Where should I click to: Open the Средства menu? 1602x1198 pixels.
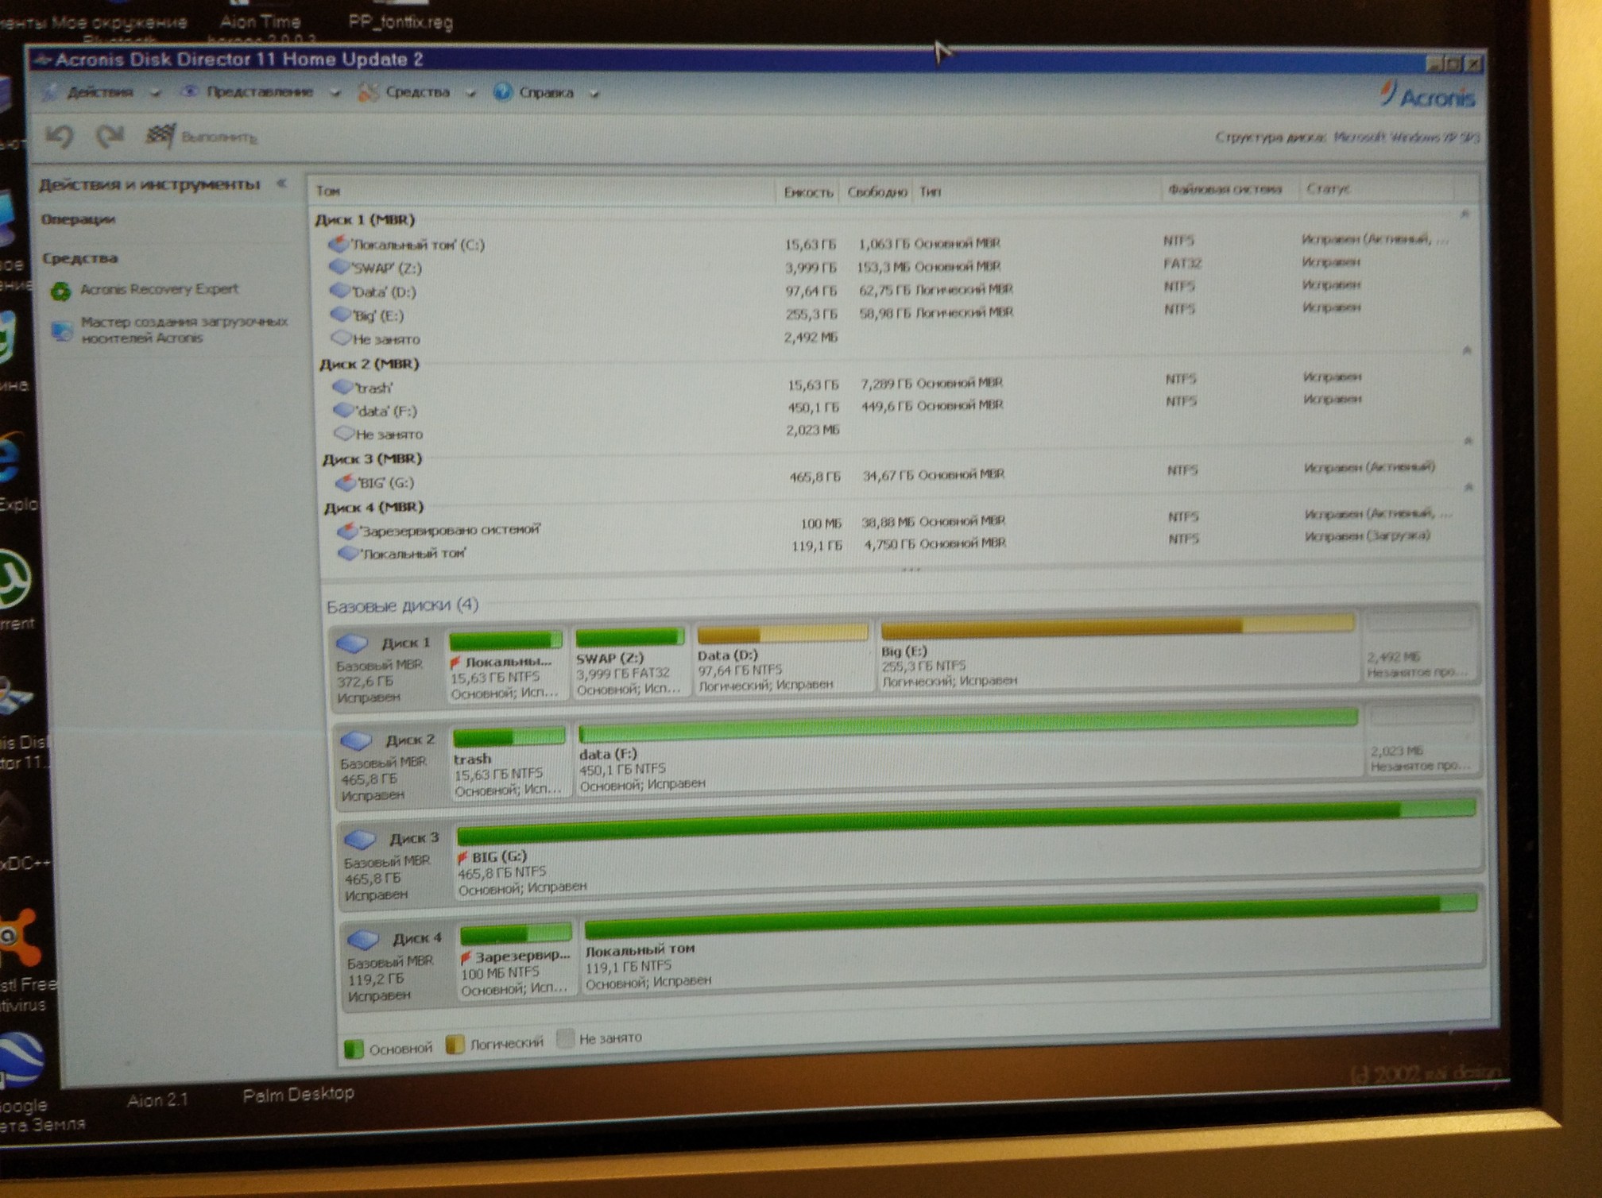417,93
